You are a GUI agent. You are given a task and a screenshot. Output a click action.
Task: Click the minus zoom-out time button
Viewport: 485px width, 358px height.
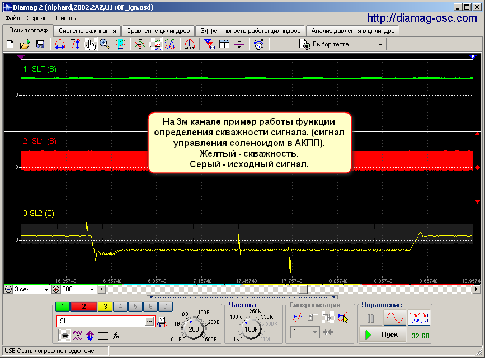[x=8, y=289]
